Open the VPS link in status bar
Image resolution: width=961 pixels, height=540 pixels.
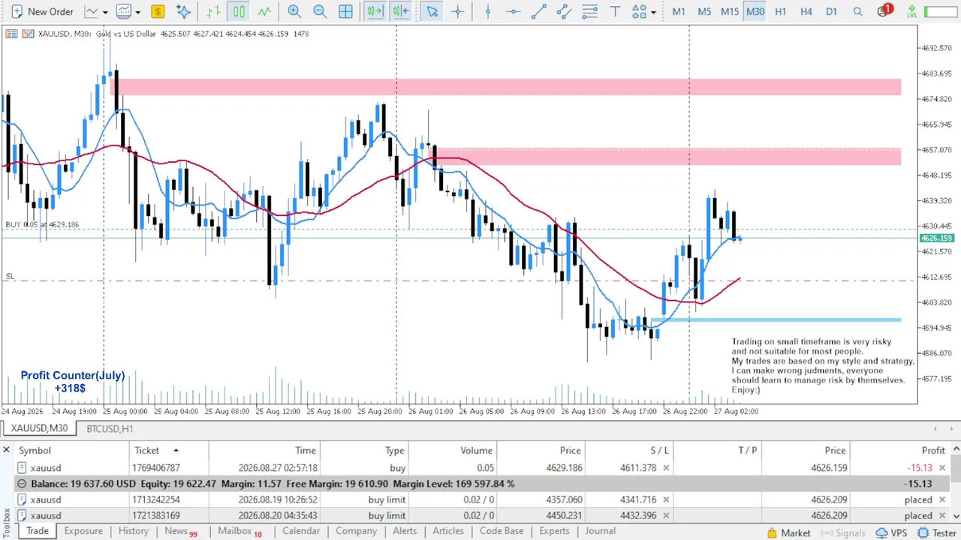pos(892,533)
